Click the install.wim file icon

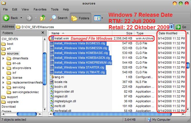click(52, 38)
